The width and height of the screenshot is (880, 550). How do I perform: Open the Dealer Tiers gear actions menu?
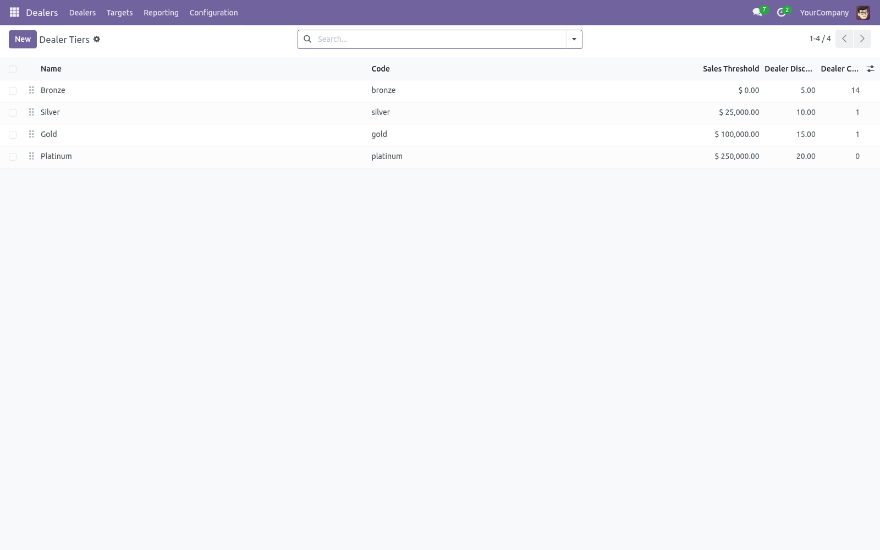(97, 39)
